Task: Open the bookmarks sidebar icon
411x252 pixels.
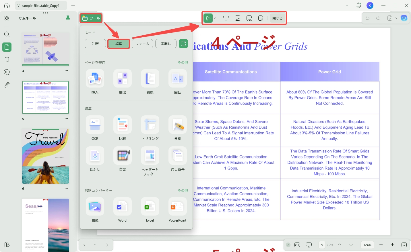Action: tap(7, 60)
